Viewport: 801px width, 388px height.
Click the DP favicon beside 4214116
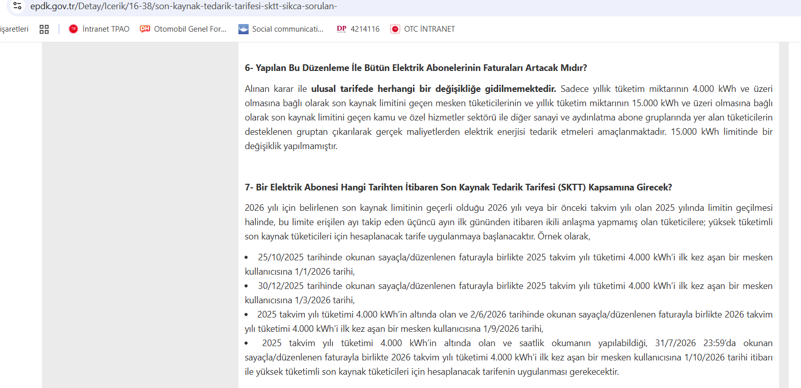click(342, 29)
